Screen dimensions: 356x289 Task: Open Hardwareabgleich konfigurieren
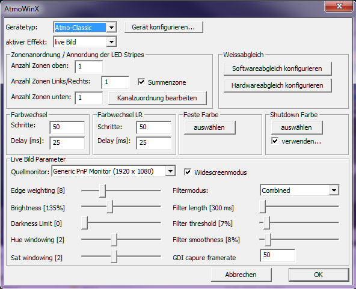(277, 85)
